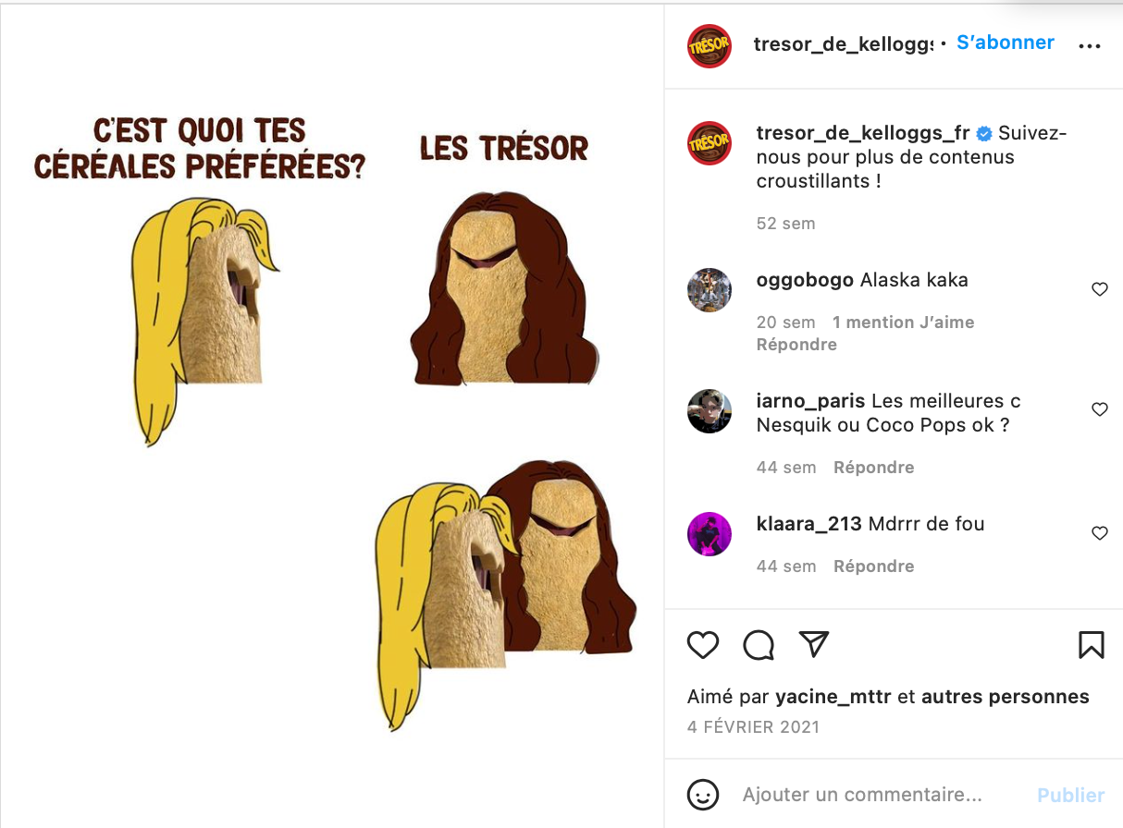
Task: Open the three-dots more options menu
Action: tap(1091, 46)
